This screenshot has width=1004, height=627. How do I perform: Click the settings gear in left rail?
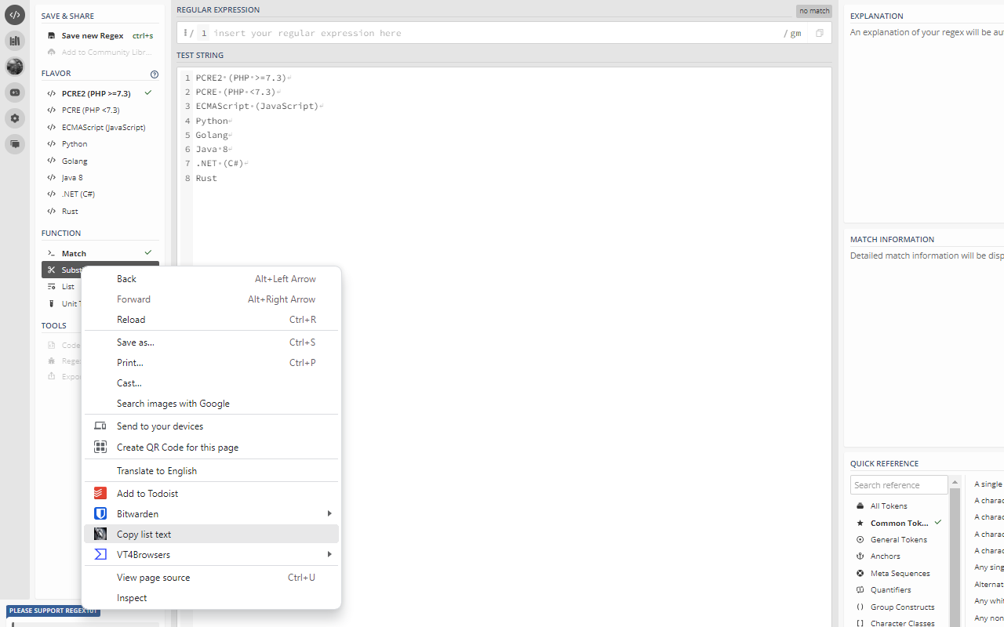coord(14,118)
